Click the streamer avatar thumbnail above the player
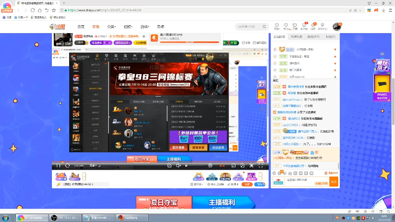The height and width of the screenshot is (222, 395). 63,39
